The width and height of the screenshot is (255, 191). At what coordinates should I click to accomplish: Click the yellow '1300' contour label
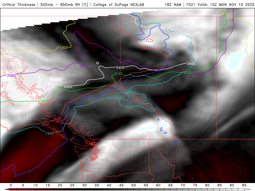click(x=63, y=47)
